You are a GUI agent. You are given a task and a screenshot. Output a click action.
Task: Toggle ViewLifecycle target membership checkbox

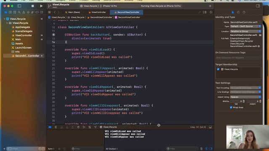pos(218,69)
